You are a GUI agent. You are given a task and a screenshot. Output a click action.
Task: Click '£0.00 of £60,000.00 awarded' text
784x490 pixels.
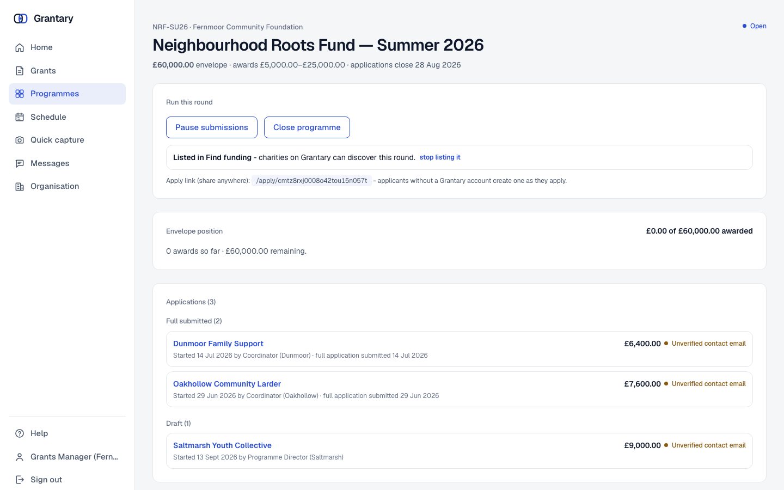pos(700,231)
